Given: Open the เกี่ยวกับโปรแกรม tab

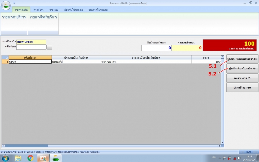Looking at the screenshot, I should [x=73, y=10].
